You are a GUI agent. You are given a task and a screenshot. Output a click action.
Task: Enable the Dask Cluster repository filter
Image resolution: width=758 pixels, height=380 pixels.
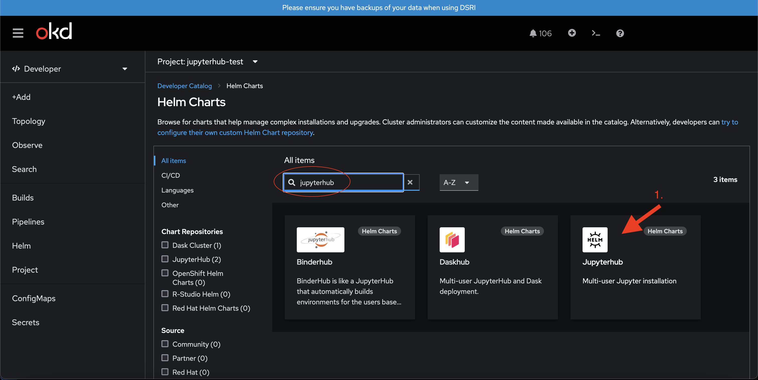tap(165, 245)
